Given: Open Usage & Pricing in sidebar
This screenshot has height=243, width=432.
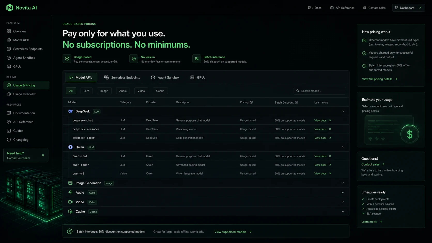Looking at the screenshot, I should click(26, 85).
